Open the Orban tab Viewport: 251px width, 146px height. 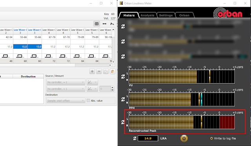click(184, 15)
